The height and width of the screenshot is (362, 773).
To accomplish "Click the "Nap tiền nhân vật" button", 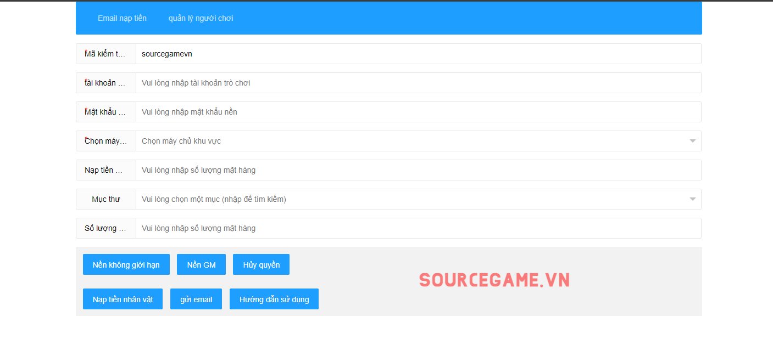I will click(x=123, y=299).
